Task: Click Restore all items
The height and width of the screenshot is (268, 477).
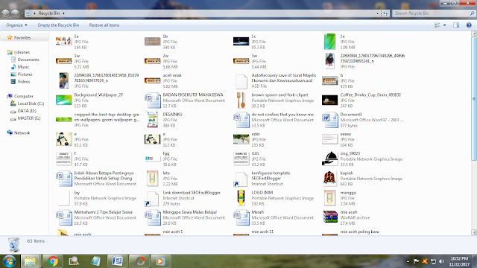Action: pos(104,25)
